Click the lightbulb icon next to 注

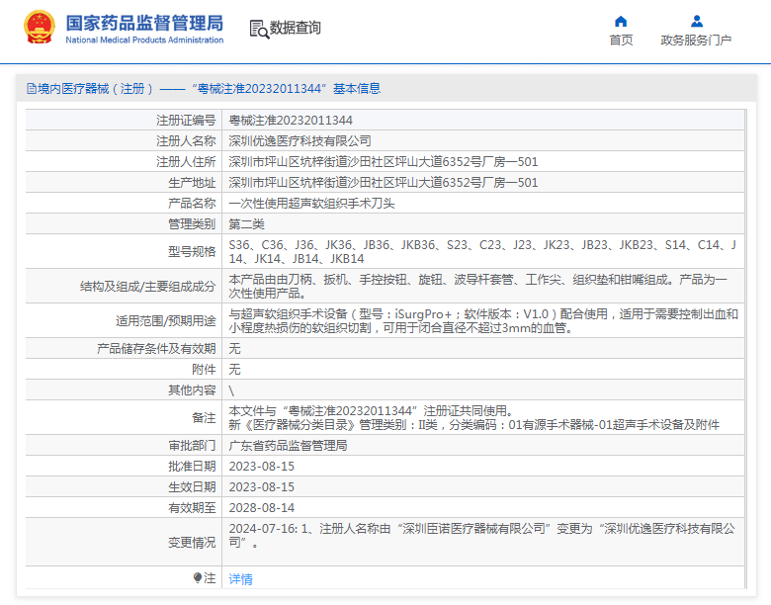tap(197, 577)
